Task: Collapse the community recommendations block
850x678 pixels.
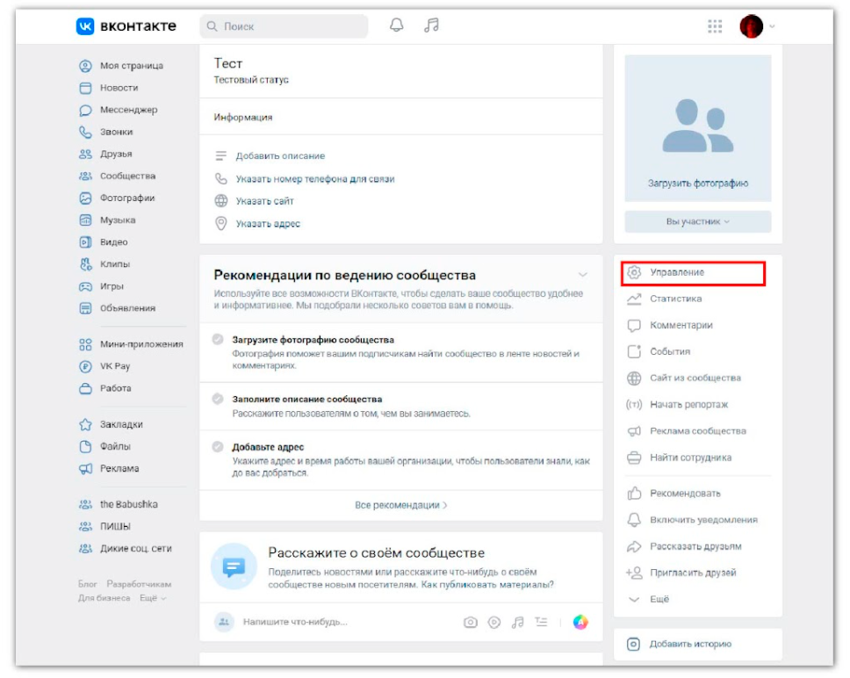Action: [x=582, y=275]
